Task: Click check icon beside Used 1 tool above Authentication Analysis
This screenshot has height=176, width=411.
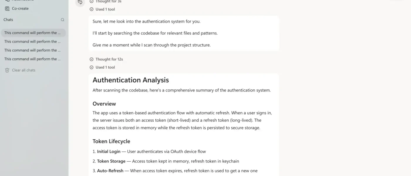Action: point(92,67)
